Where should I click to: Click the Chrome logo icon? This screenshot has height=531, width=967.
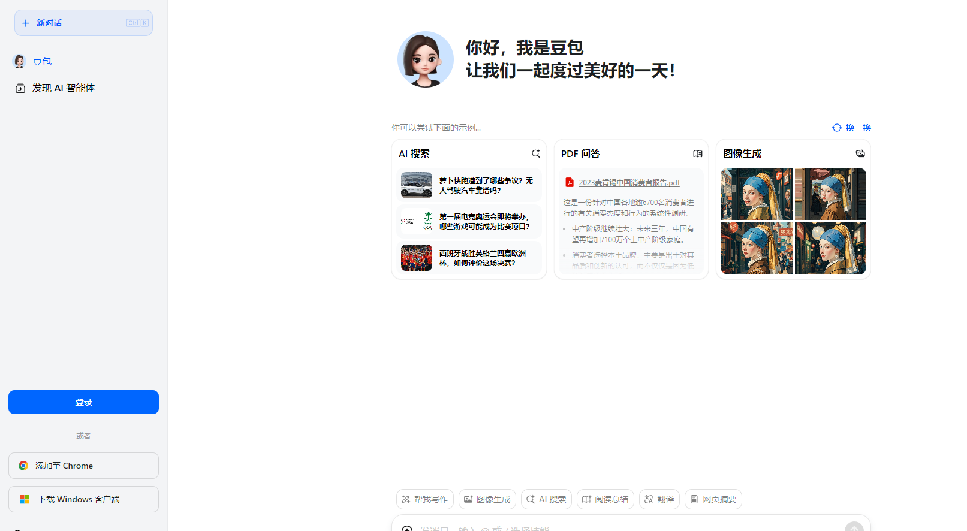tap(23, 466)
